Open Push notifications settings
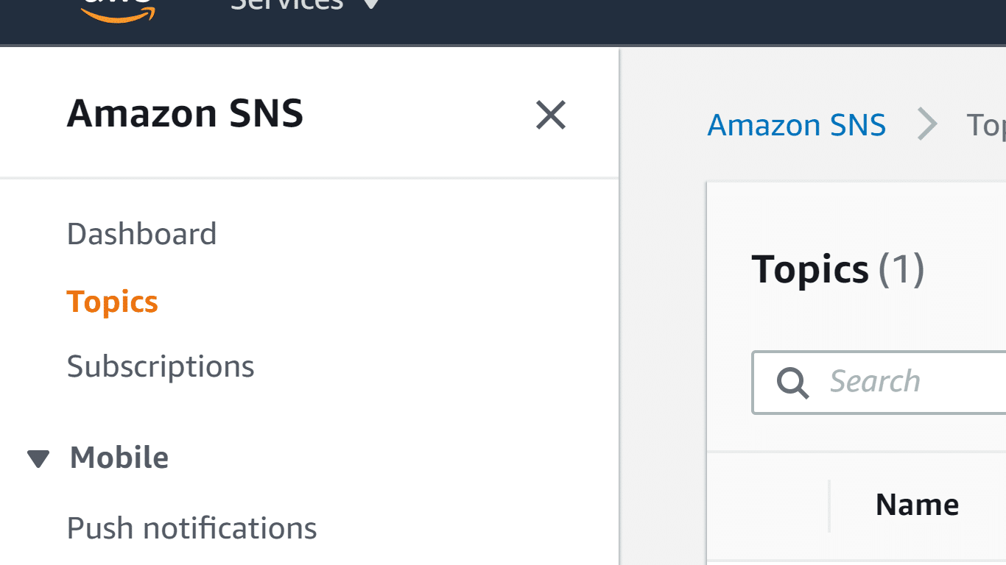1006x565 pixels. (191, 527)
